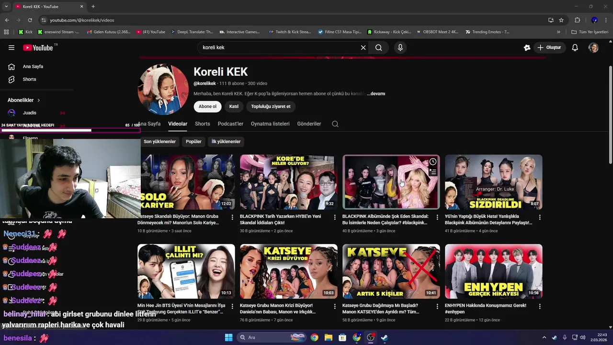Click the Oluştur create button

tap(549, 47)
